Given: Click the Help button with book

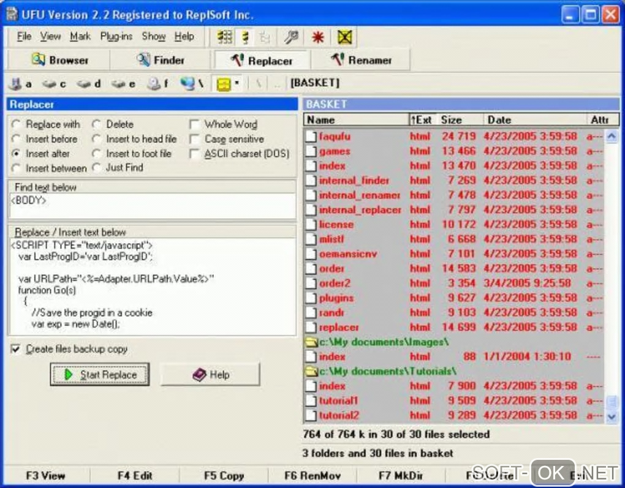Looking at the screenshot, I should [x=210, y=375].
